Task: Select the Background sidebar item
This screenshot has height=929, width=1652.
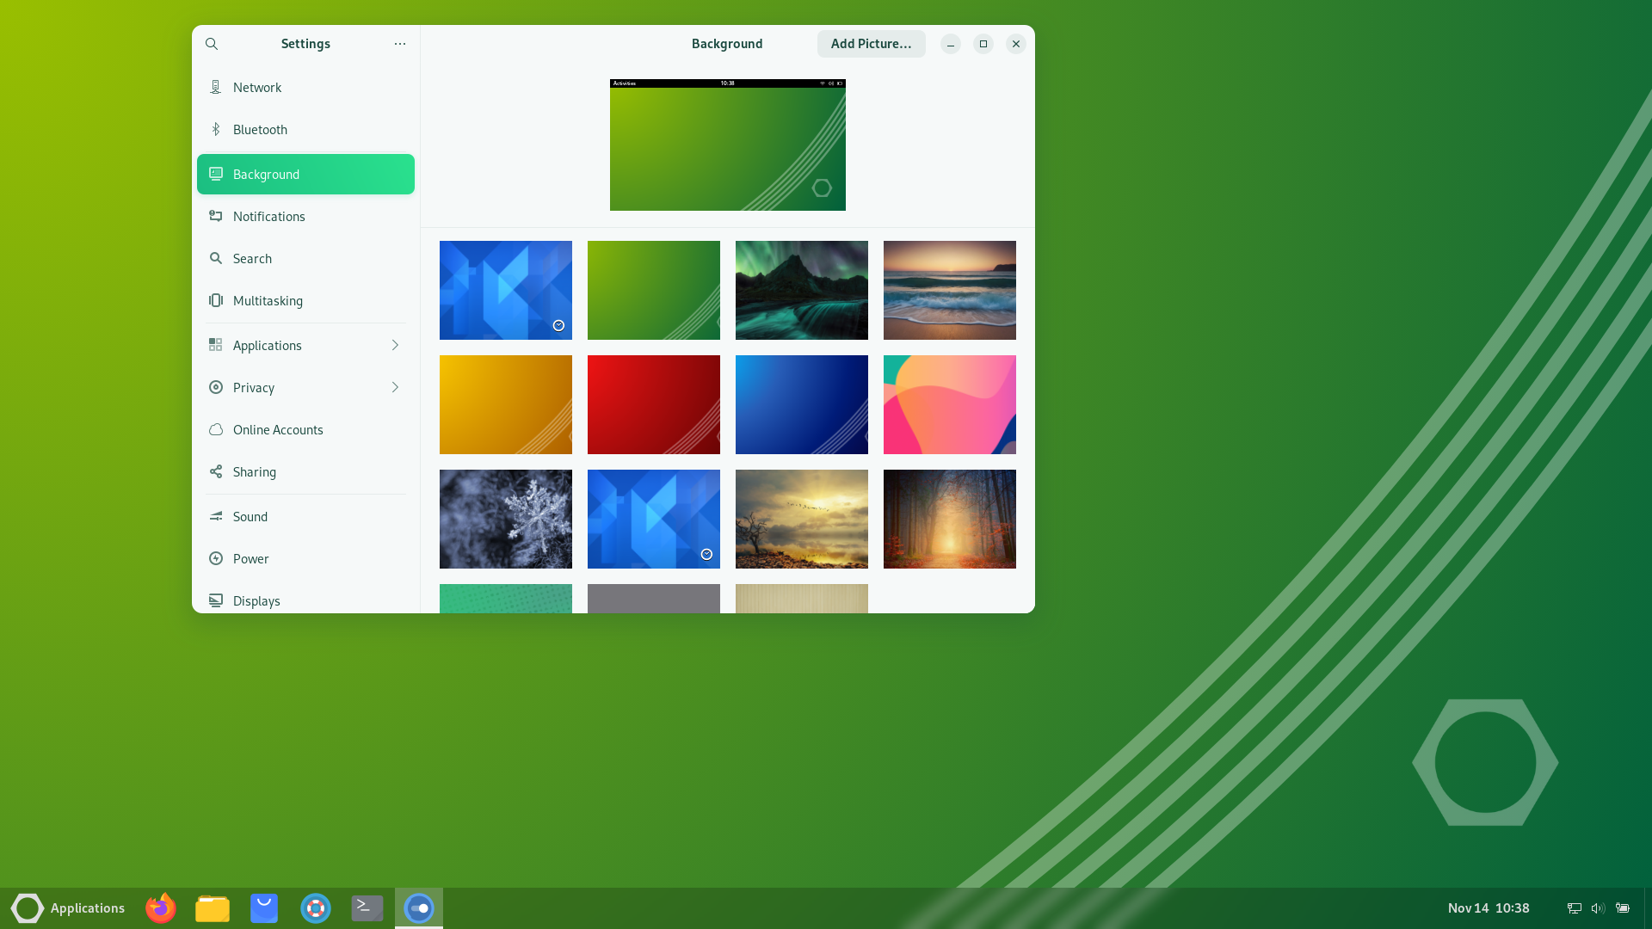Action: 305,175
